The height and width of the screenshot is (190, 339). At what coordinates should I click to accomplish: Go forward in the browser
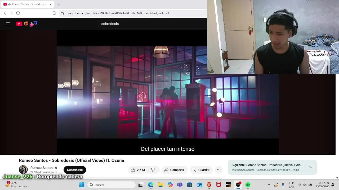11,13
